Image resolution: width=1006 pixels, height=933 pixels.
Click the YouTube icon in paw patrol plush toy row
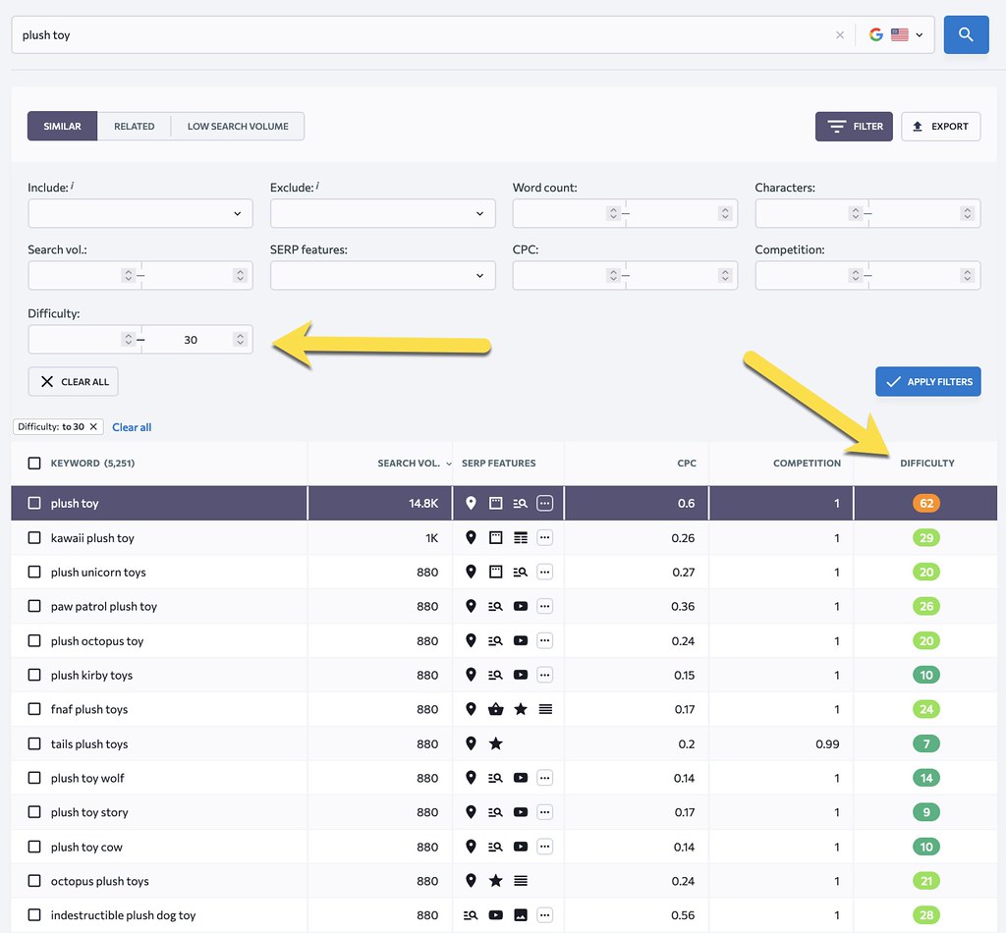[521, 607]
